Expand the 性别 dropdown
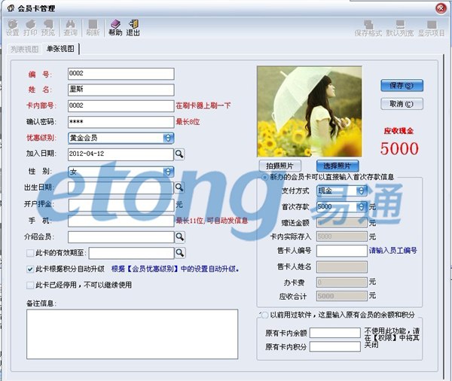The width and height of the screenshot is (452, 381). coord(168,172)
